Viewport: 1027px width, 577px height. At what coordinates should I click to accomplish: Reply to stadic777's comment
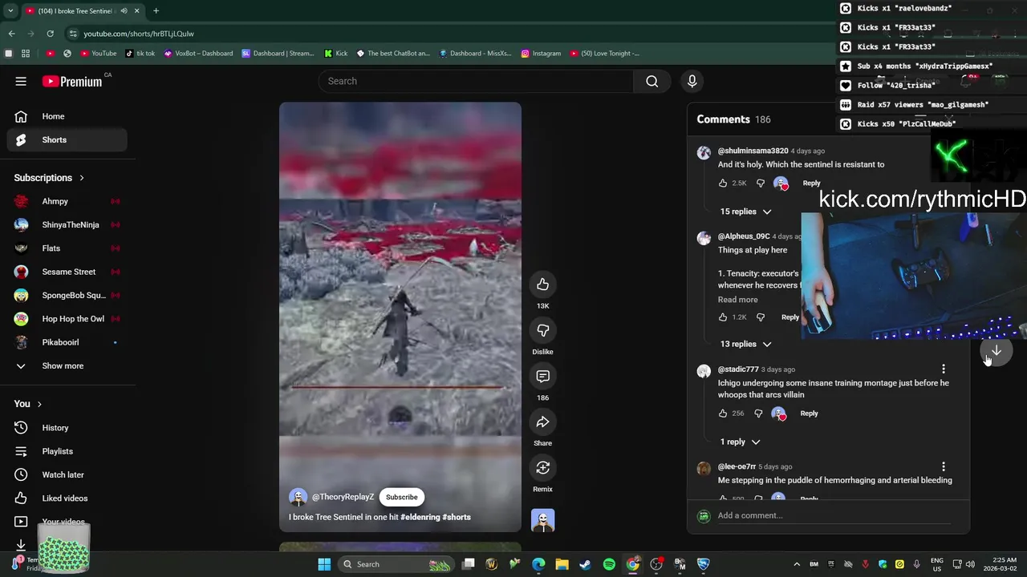(809, 414)
